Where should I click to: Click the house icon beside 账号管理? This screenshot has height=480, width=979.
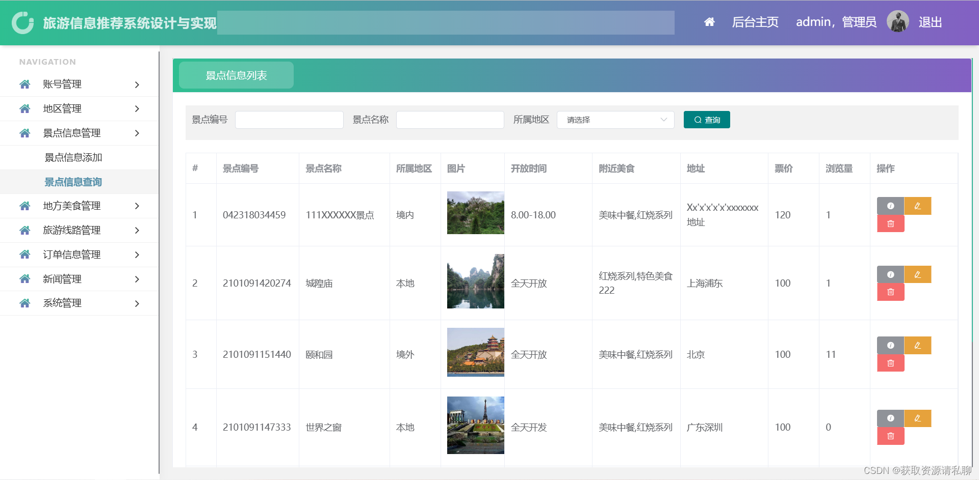pos(24,84)
